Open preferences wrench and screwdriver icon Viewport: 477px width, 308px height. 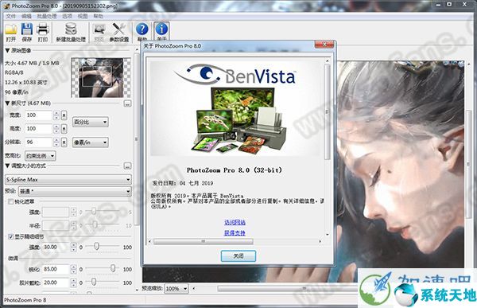119,29
